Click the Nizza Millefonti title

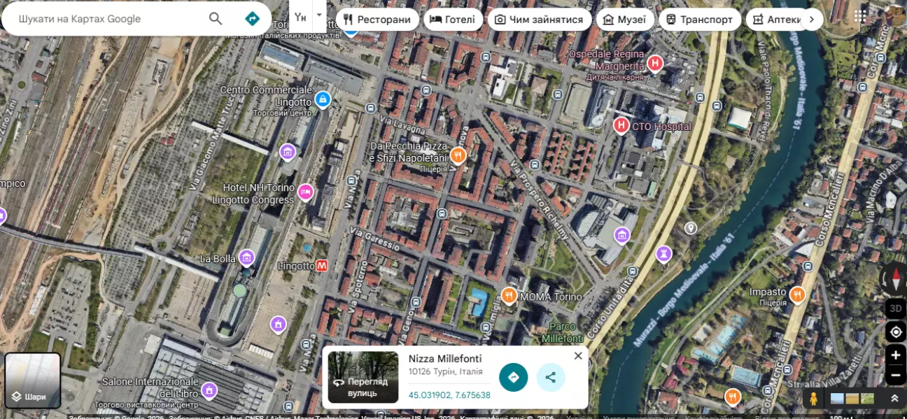coord(445,359)
